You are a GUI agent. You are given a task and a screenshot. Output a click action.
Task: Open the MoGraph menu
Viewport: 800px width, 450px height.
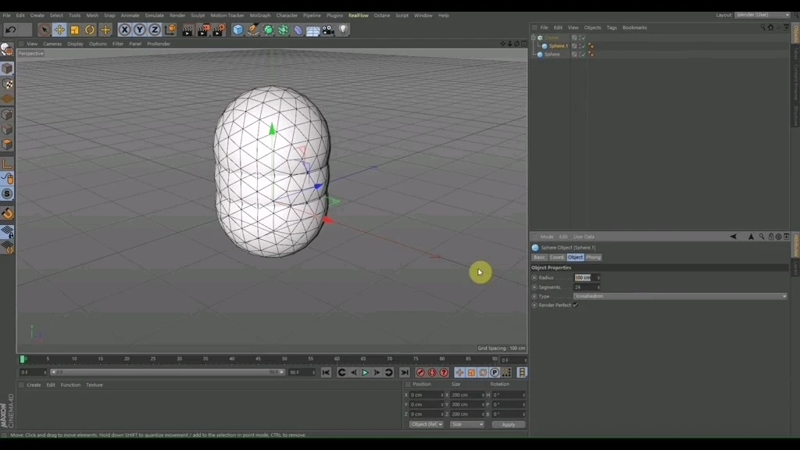(x=259, y=16)
